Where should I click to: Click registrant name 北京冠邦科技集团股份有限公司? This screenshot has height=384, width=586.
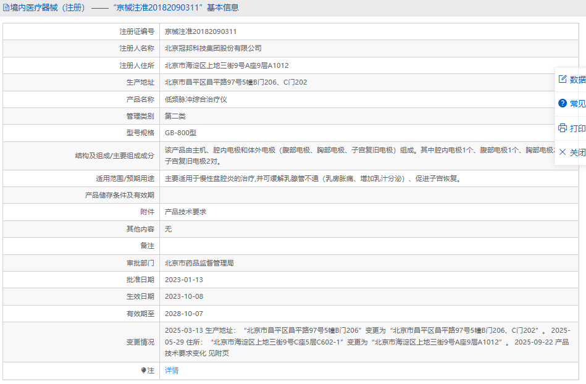click(x=213, y=48)
